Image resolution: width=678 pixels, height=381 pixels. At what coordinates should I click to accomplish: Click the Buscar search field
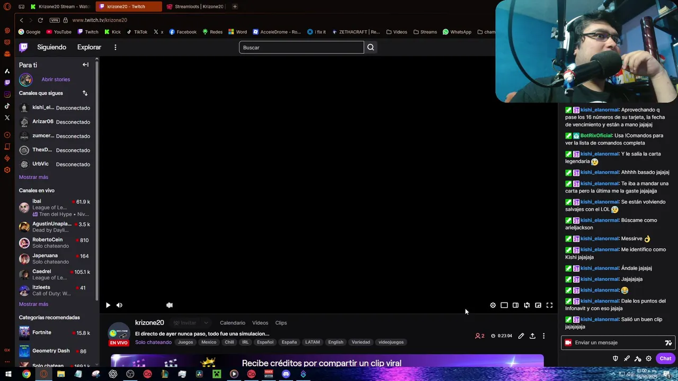click(x=301, y=48)
